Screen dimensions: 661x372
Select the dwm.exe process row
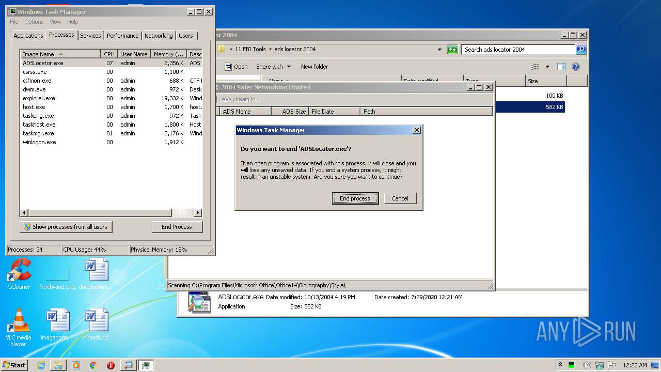tap(111, 89)
